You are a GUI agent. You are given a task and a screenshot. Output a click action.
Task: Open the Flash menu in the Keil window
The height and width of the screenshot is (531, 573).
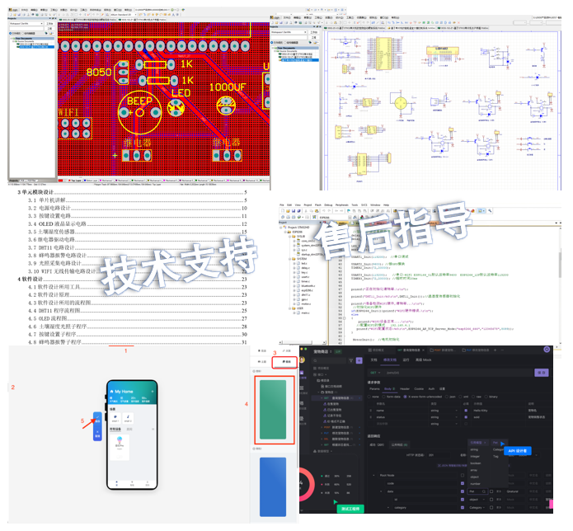[318, 205]
